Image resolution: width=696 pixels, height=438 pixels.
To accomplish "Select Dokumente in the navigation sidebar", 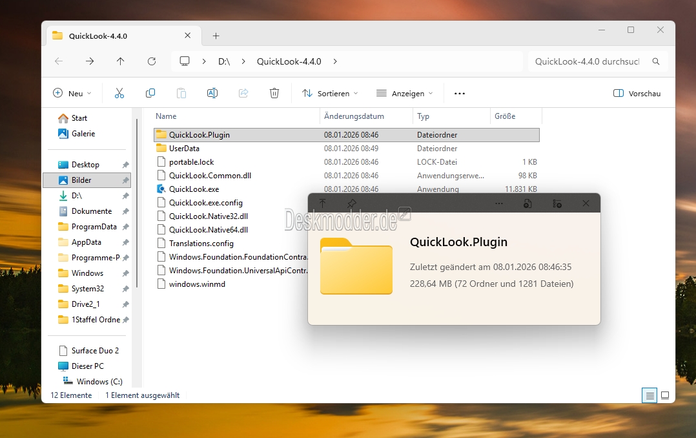I will pyautogui.click(x=91, y=211).
